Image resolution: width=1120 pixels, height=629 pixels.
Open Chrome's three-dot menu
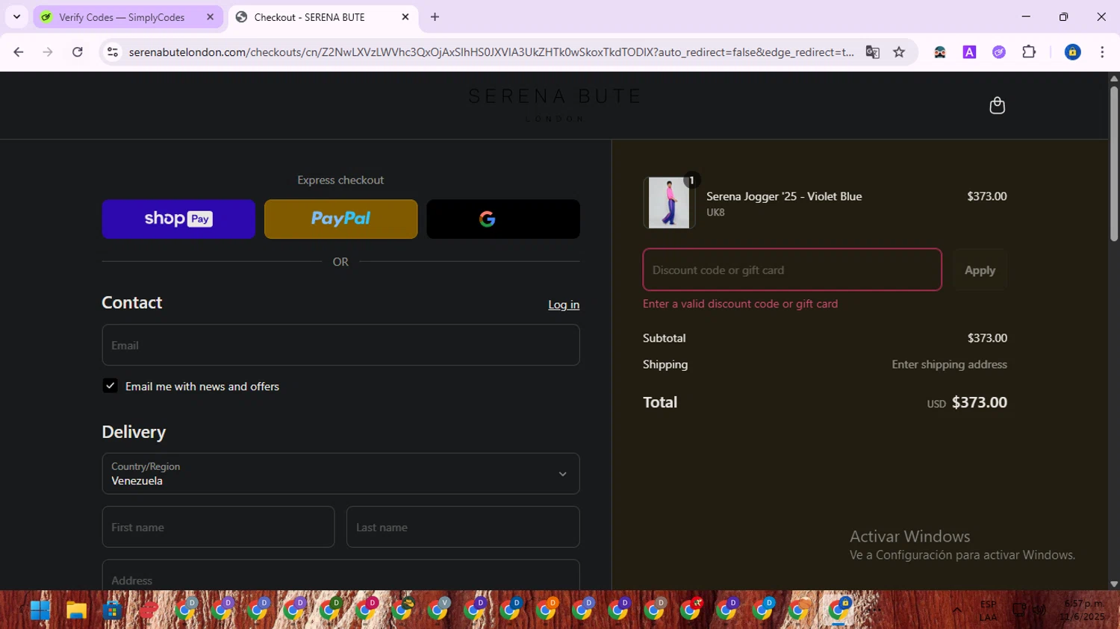(x=1102, y=52)
